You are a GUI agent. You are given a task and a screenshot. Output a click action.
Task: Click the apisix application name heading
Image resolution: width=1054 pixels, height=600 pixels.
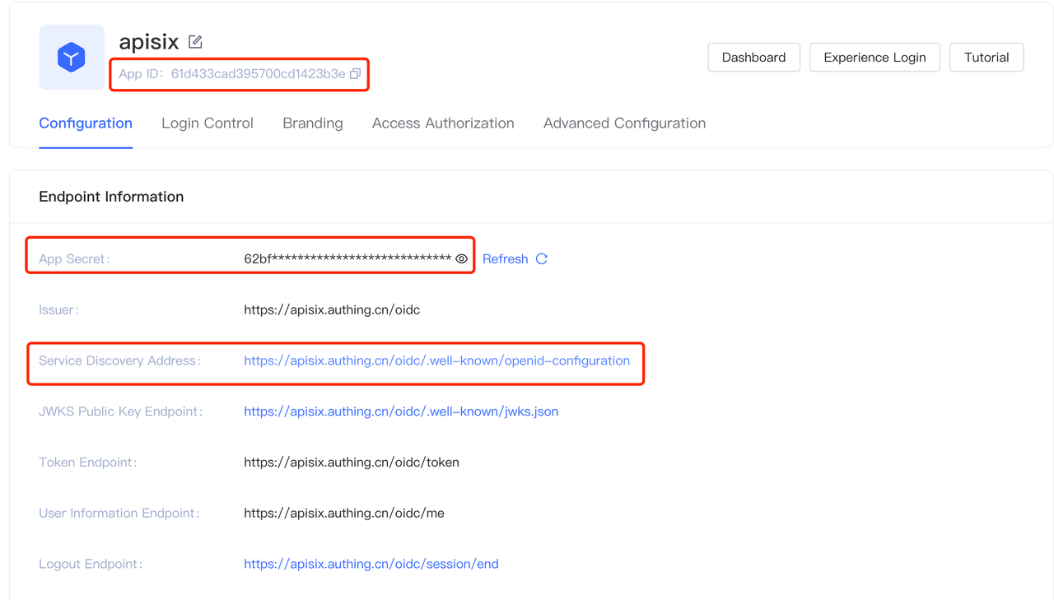(x=149, y=41)
